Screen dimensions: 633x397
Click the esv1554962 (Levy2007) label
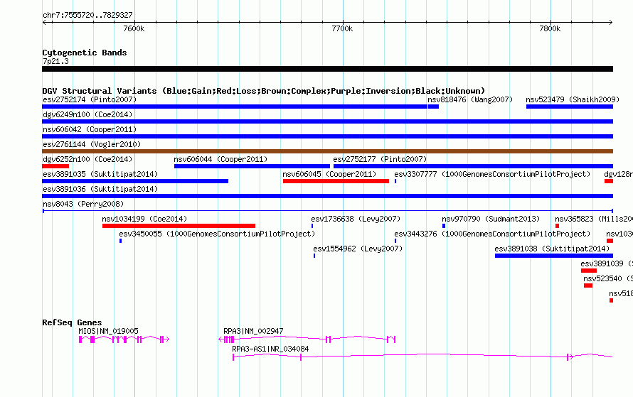358,249
